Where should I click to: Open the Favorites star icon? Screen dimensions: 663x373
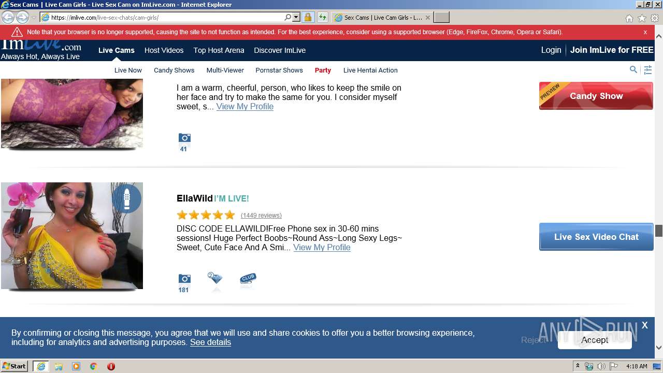642,18
